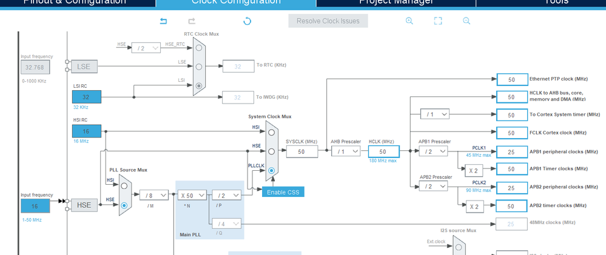
Task: Click the HSE input frequency field
Action: [35, 206]
